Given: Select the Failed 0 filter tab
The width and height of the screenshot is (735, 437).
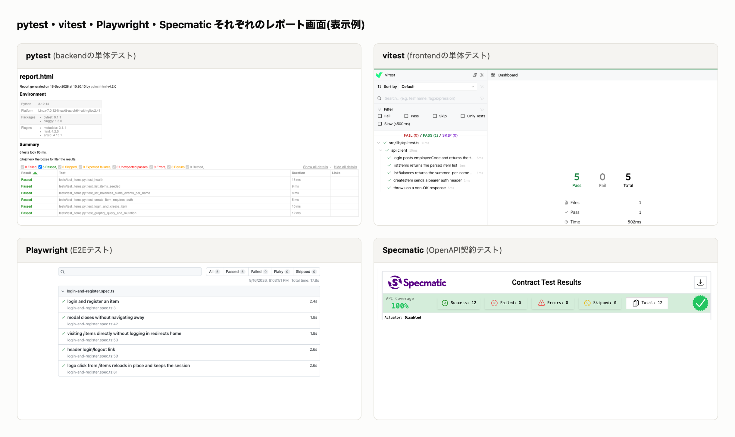Looking at the screenshot, I should pos(259,272).
